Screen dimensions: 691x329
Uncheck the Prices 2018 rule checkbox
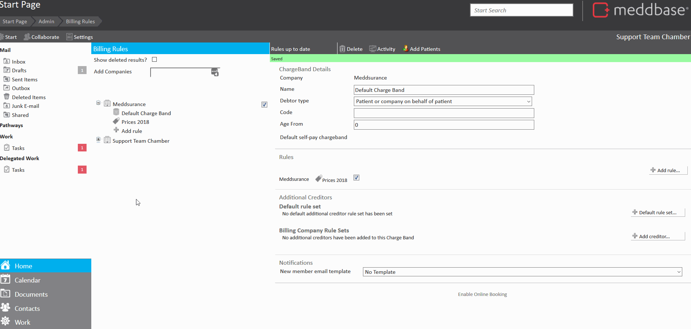click(x=356, y=178)
